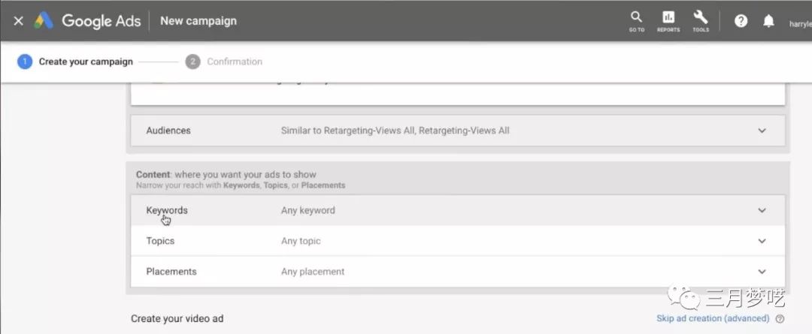Select the Keywords row label
This screenshot has height=334, width=812.
(x=167, y=211)
